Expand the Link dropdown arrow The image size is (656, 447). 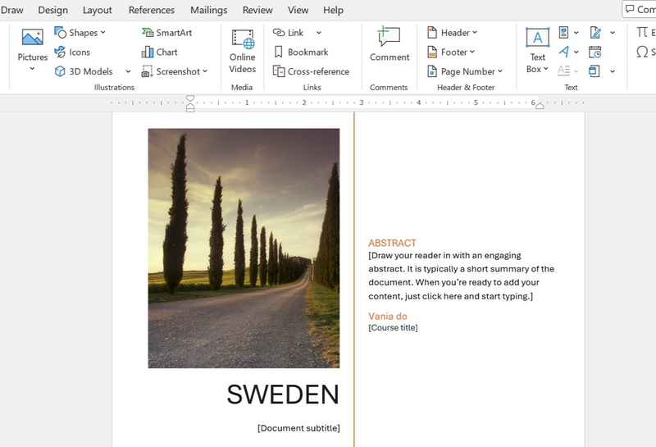point(319,32)
